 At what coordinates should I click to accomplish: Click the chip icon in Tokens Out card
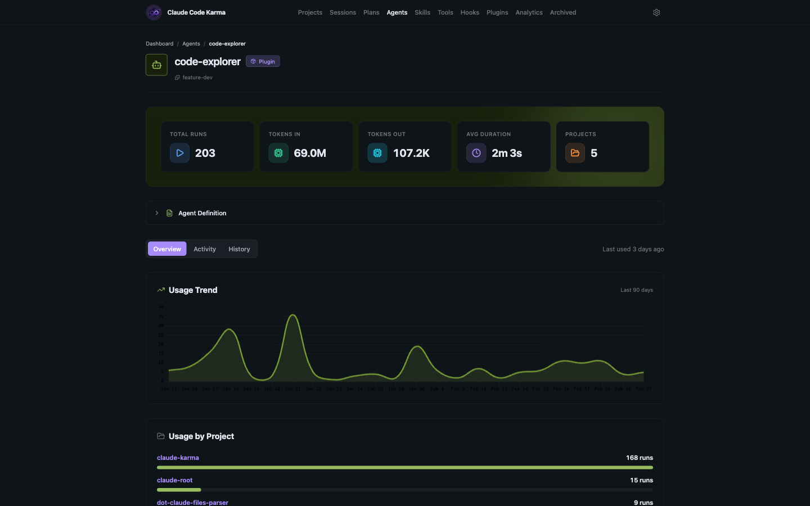[x=377, y=153]
